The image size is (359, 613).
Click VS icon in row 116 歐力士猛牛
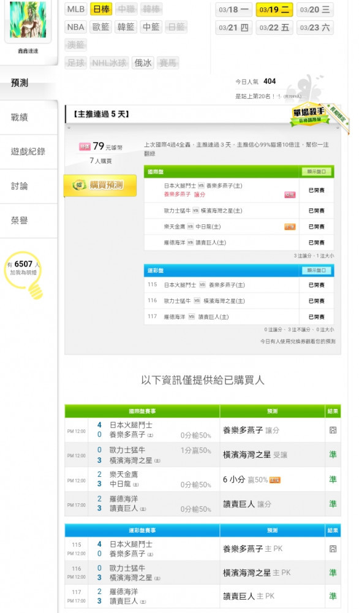pos(197,300)
